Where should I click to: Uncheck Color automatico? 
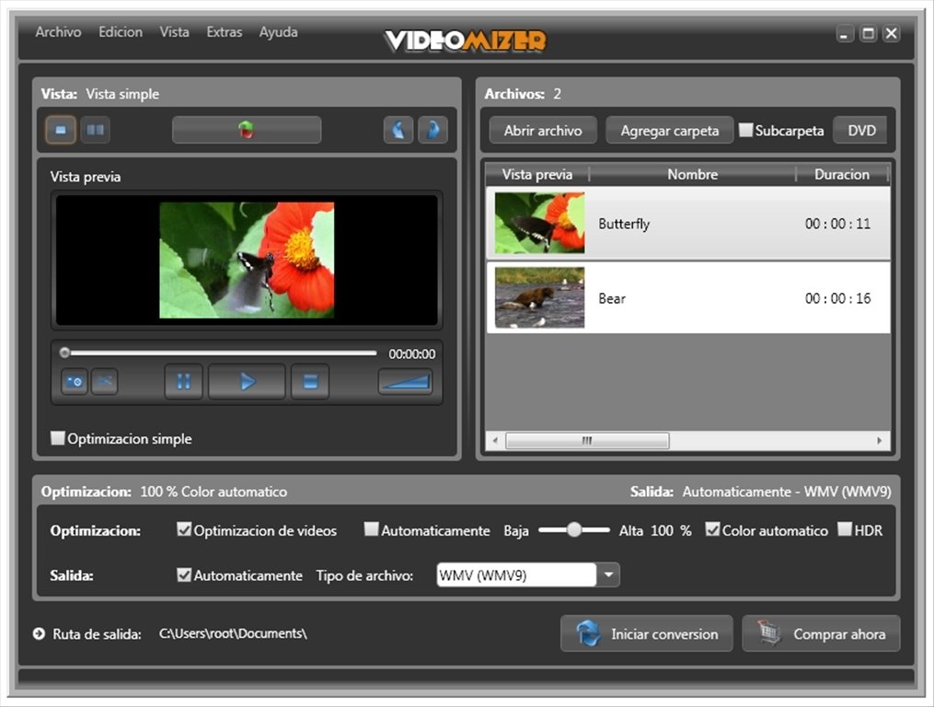click(712, 529)
